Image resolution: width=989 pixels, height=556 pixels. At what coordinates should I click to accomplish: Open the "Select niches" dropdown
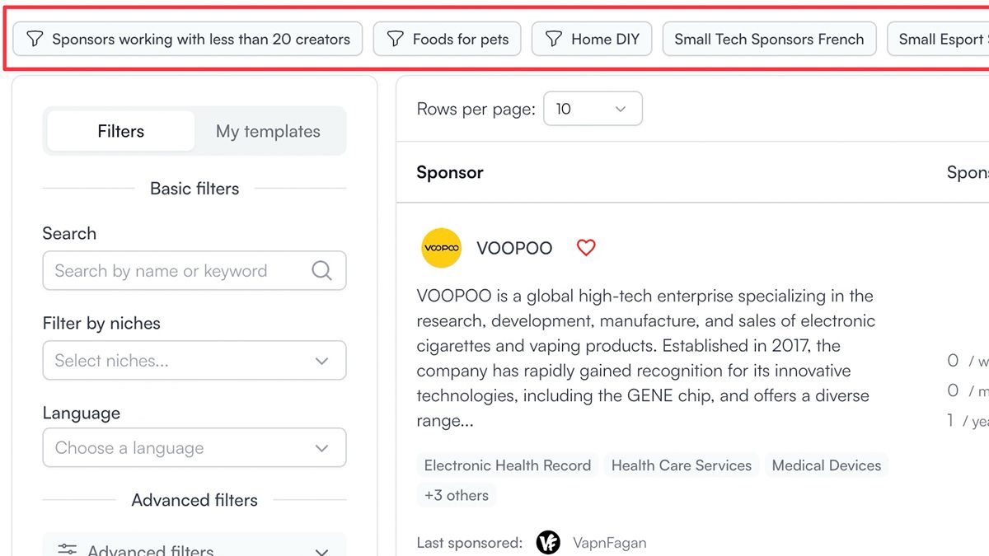pyautogui.click(x=194, y=360)
